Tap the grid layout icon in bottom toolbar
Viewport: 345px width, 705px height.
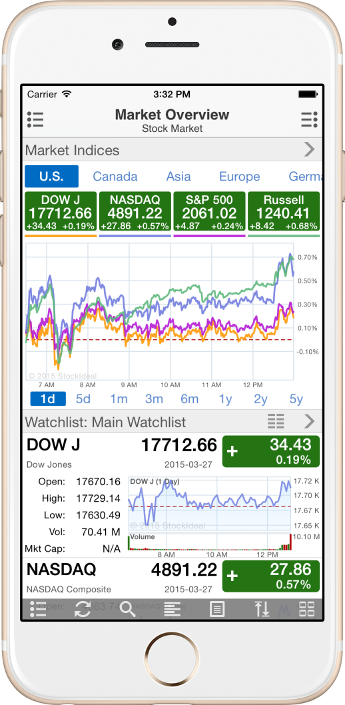(307, 609)
